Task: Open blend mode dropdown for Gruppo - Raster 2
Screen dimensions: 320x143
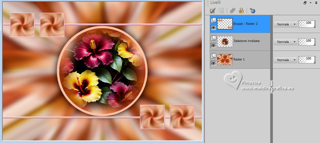Action: 285,24
